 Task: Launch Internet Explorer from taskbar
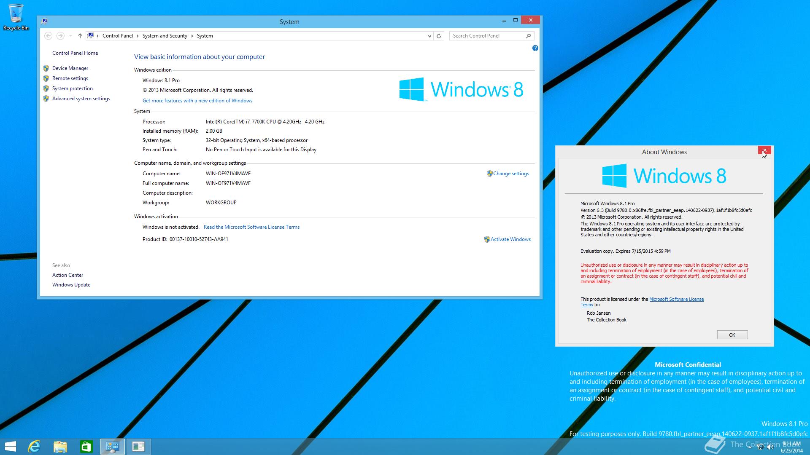pyautogui.click(x=34, y=446)
